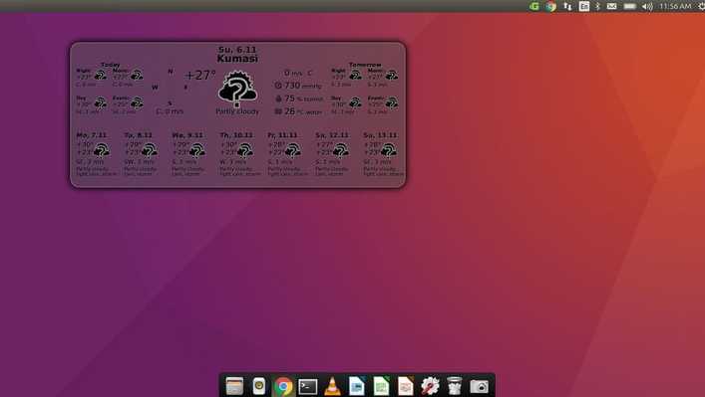Click the wind compass N marker

pyautogui.click(x=171, y=72)
